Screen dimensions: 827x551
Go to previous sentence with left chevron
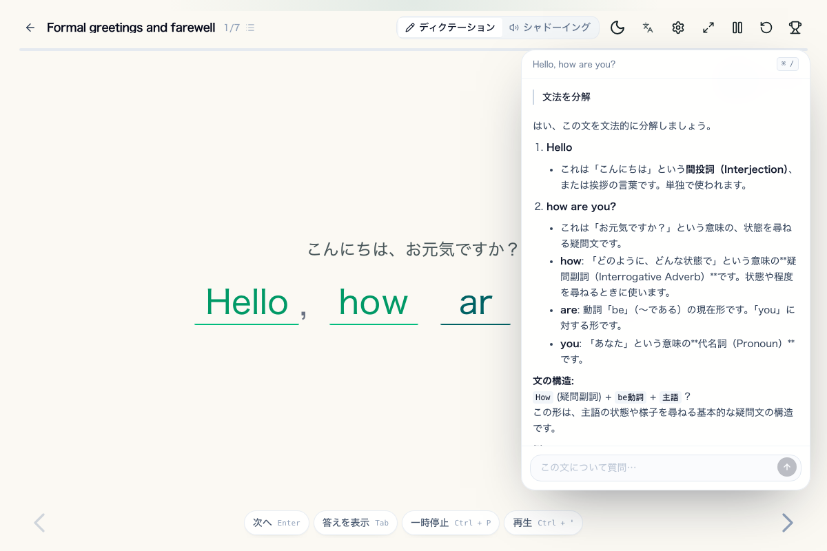(x=39, y=523)
